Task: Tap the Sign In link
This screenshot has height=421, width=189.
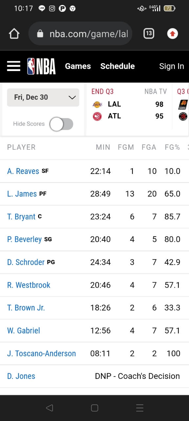Action: (172, 66)
